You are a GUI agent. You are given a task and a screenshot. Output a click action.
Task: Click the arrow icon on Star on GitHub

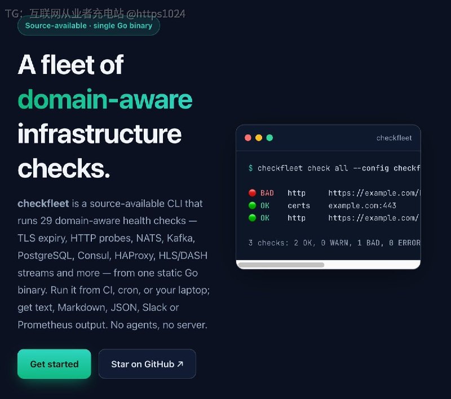(180, 364)
